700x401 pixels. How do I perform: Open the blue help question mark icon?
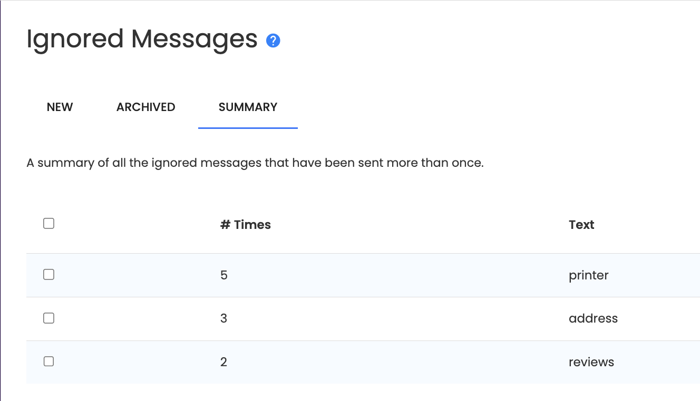(x=273, y=41)
